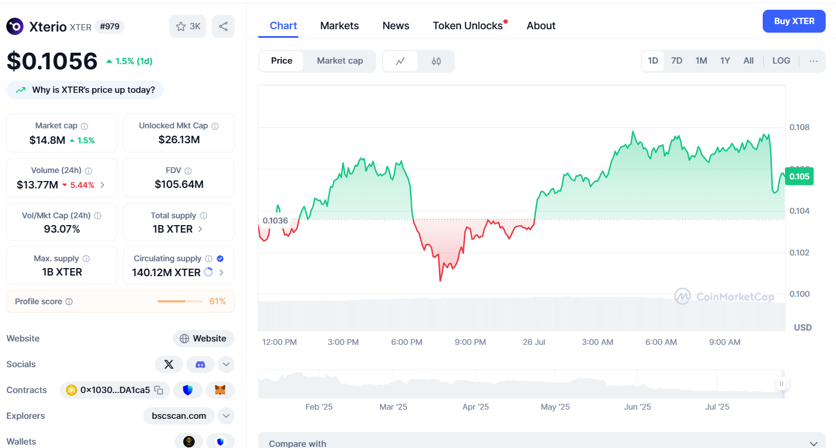Expand Volume (24h) details chevron
This screenshot has width=836, height=448.
[102, 184]
